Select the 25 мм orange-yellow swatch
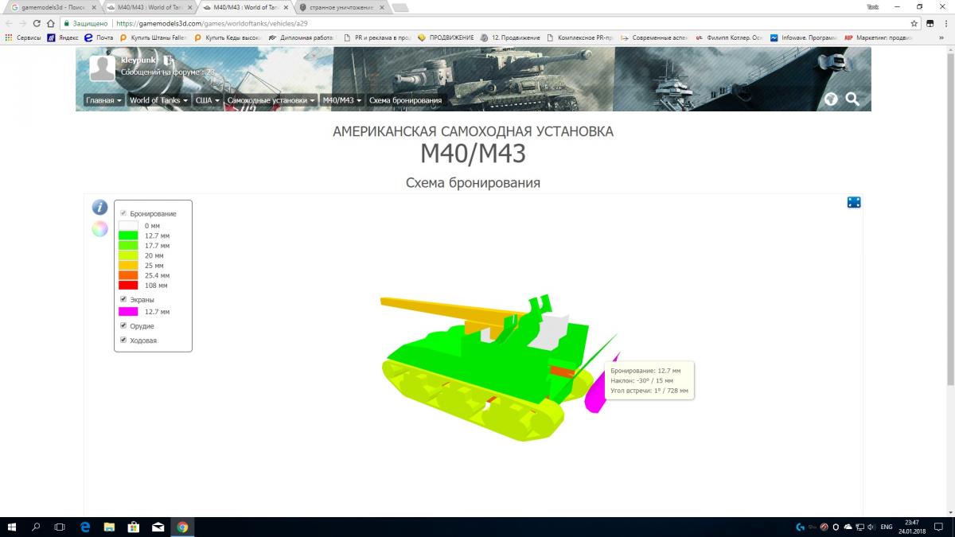This screenshot has height=537, width=955. (x=128, y=265)
